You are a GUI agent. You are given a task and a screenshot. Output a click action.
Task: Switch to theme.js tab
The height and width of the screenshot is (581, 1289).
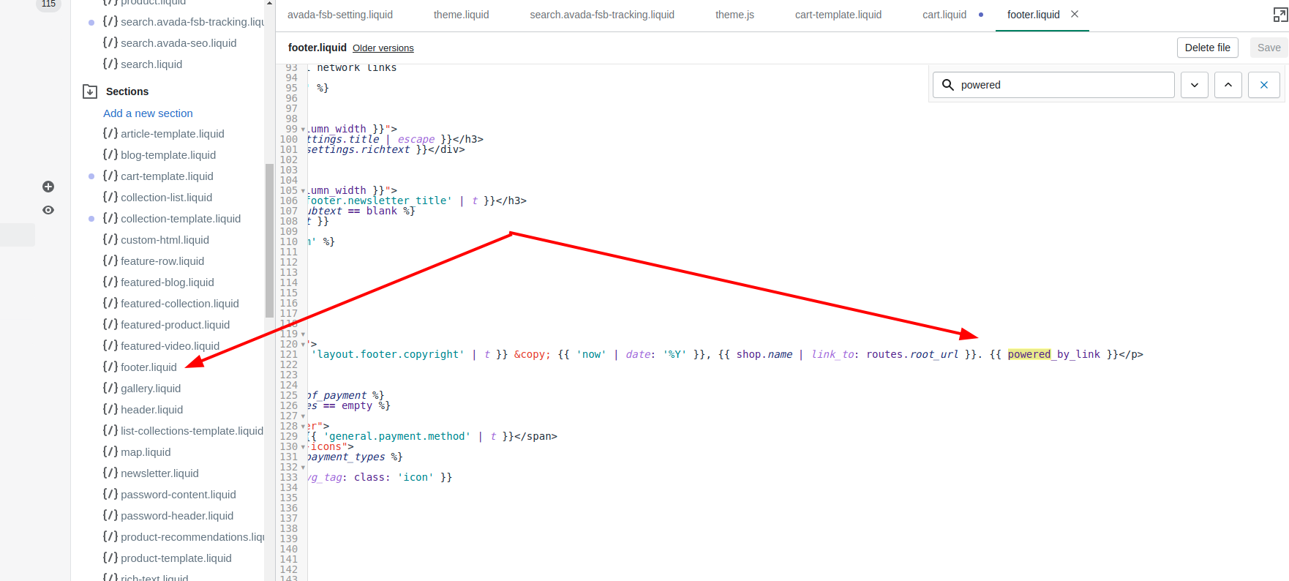(x=734, y=15)
